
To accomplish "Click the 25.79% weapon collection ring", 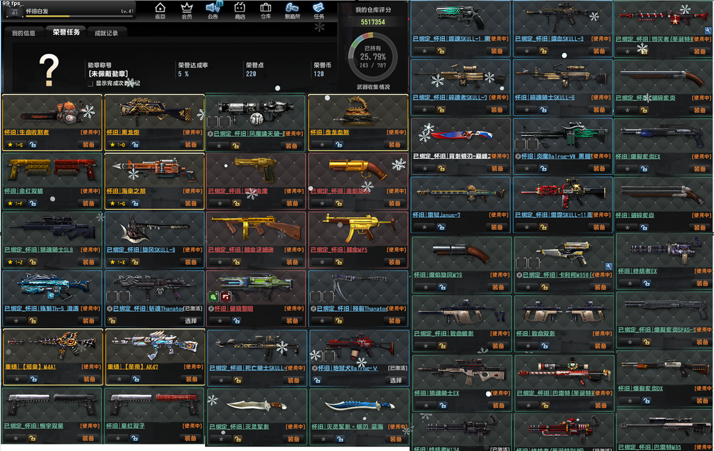I will pos(373,57).
